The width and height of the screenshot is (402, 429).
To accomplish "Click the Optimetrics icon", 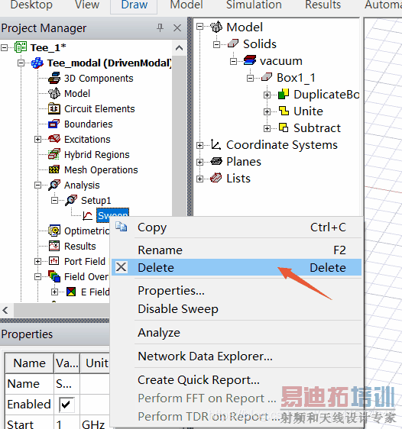I will click(54, 231).
